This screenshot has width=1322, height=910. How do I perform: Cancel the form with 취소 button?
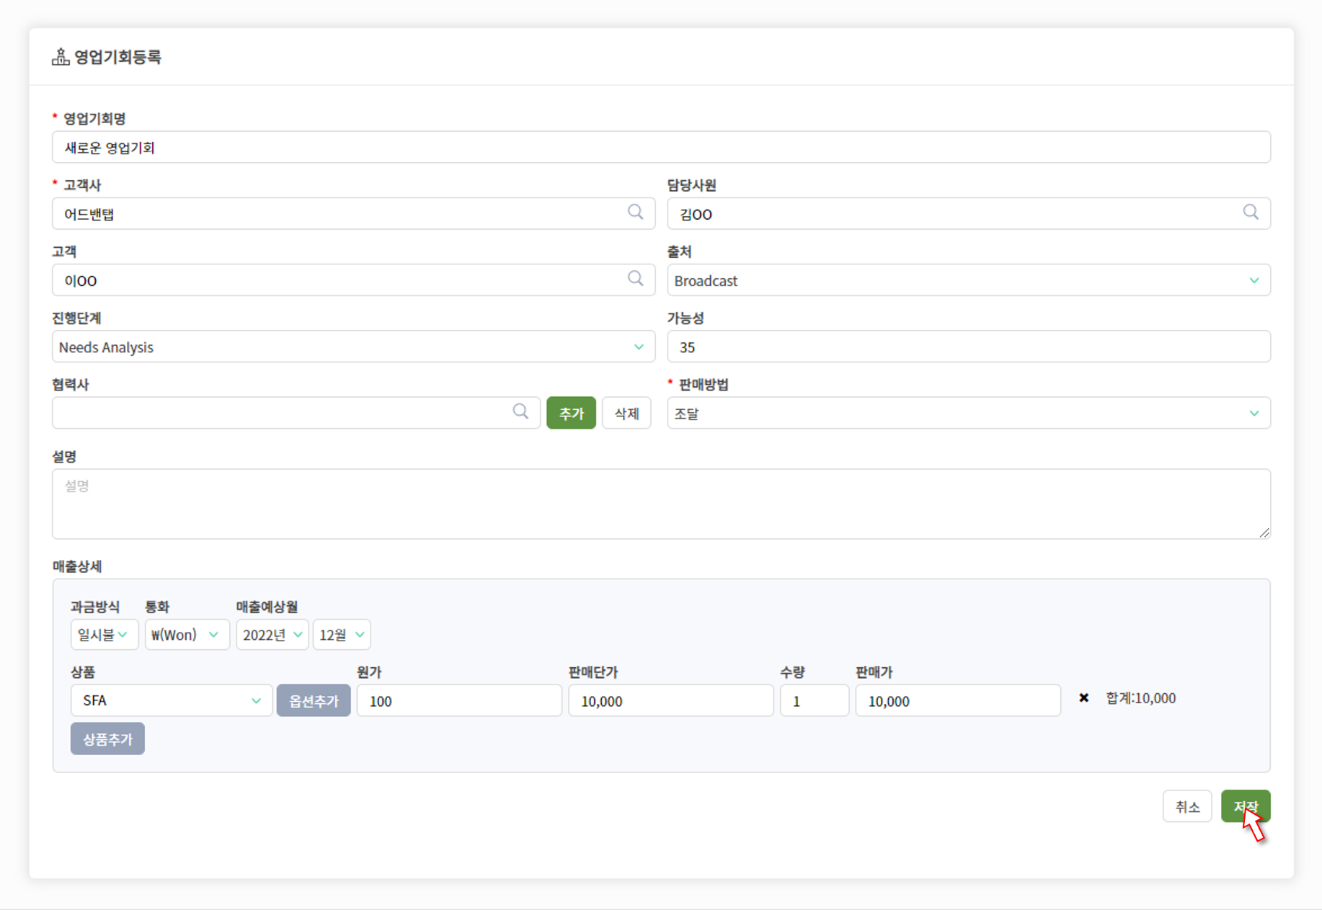[1186, 807]
